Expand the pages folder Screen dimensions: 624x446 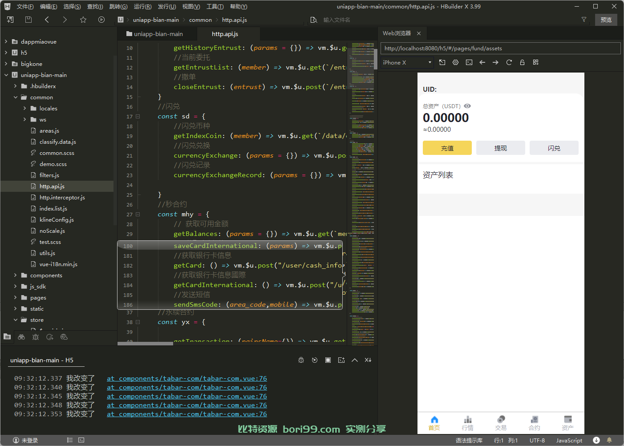click(x=15, y=297)
